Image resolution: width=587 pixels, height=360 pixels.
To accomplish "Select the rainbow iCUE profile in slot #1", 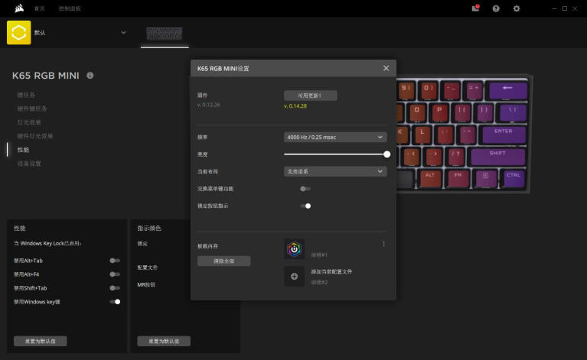I will [294, 249].
